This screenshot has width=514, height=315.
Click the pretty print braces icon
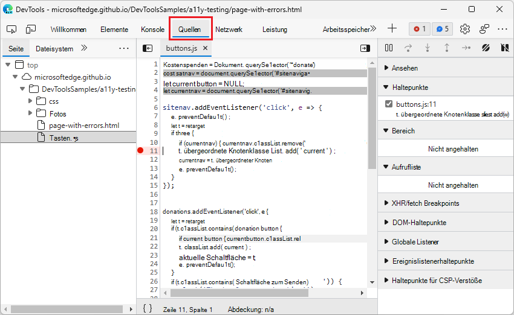point(148,308)
